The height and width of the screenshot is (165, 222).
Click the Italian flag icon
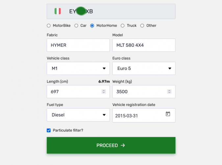(58, 11)
